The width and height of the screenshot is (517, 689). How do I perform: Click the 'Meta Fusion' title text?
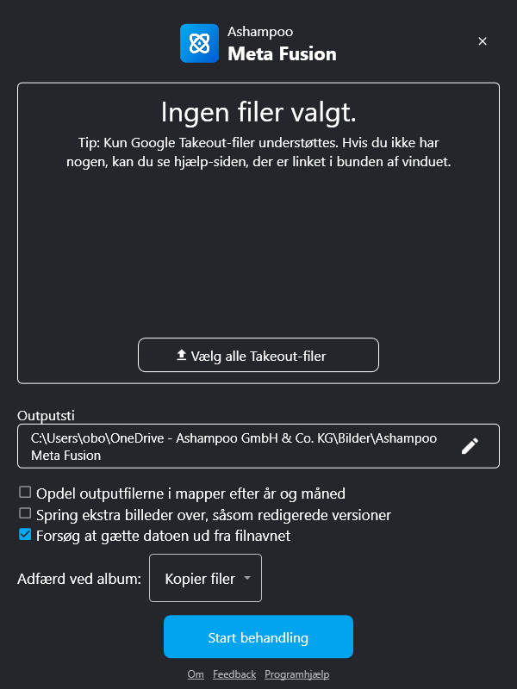[282, 54]
